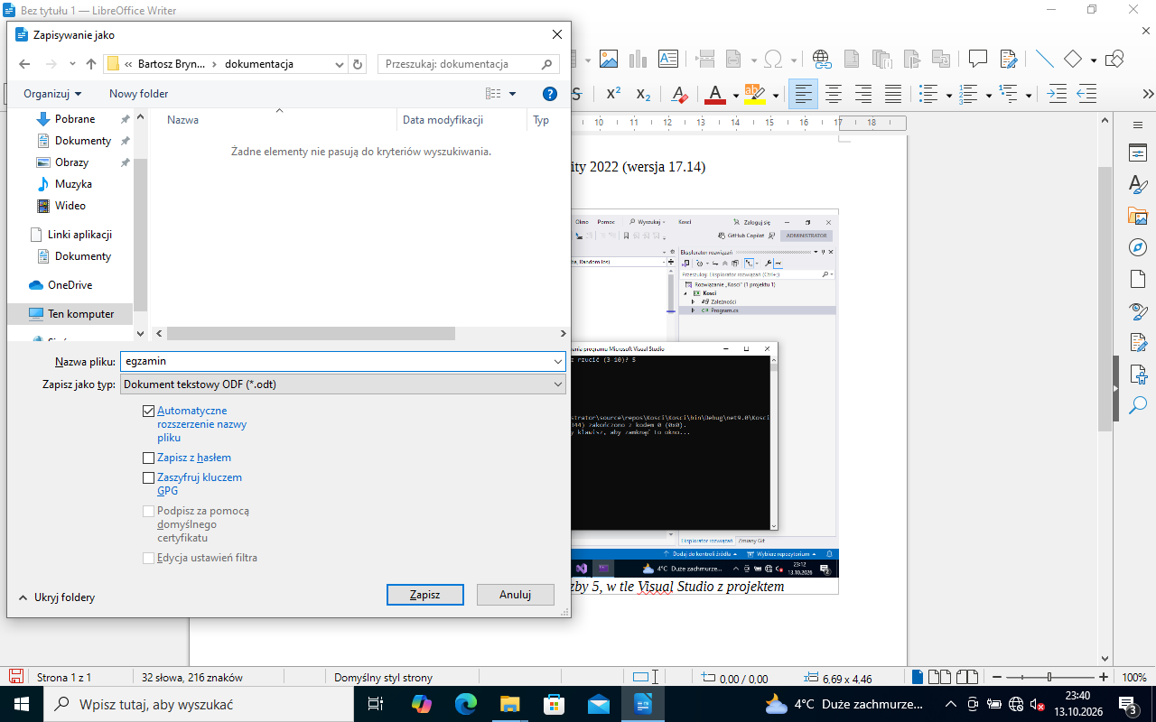Click the Clear Direct Formatting icon

tap(681, 93)
